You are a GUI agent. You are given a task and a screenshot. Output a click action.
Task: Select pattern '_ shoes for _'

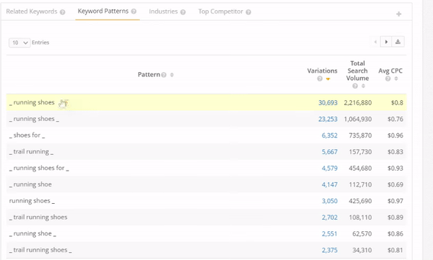coord(27,135)
